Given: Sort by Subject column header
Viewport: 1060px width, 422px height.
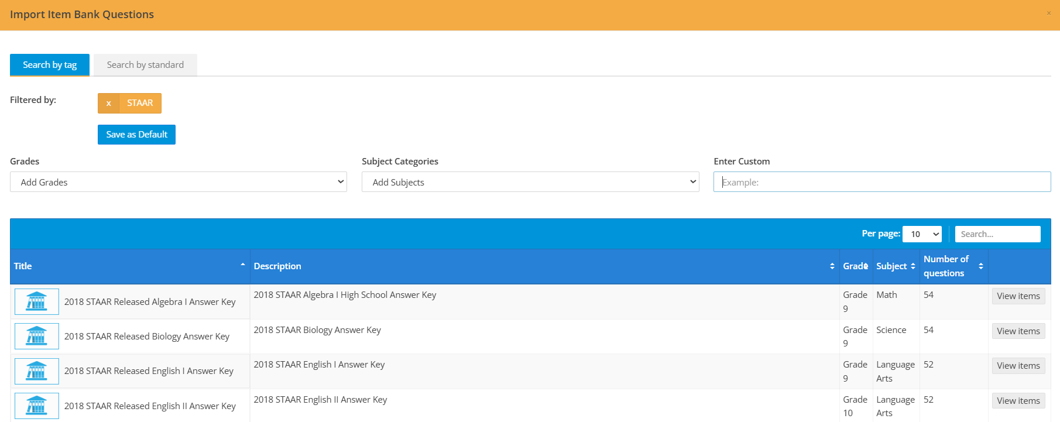Looking at the screenshot, I should point(895,266).
